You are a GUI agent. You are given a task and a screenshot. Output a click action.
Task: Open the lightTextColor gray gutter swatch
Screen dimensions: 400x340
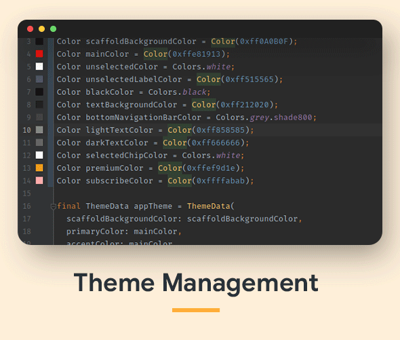(x=39, y=130)
